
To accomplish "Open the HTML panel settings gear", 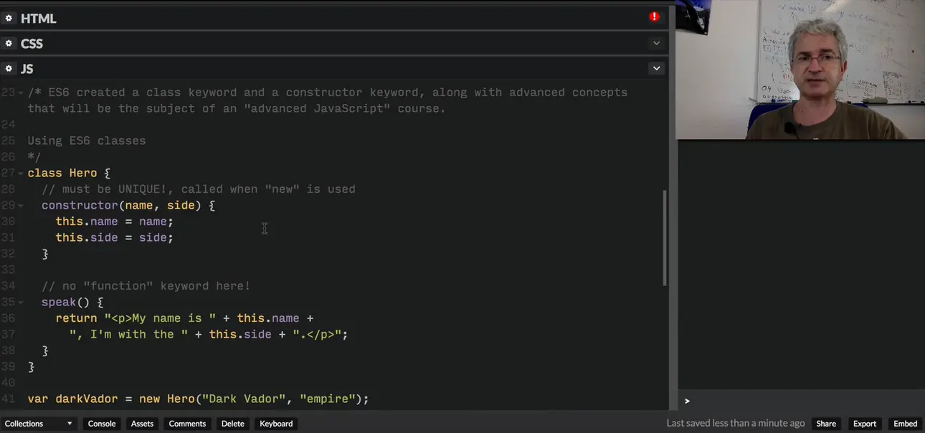I will pos(9,18).
